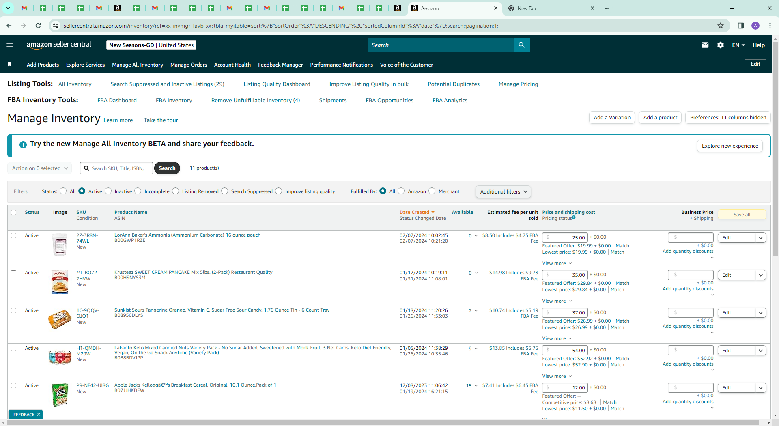Open Account Health menu item

coord(232,65)
